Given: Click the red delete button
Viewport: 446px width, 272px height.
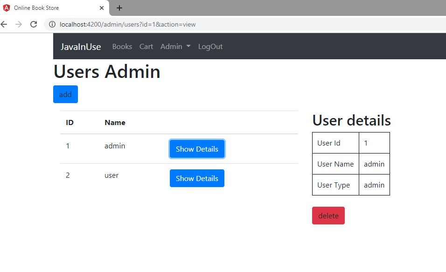Looking at the screenshot, I should click(x=328, y=216).
